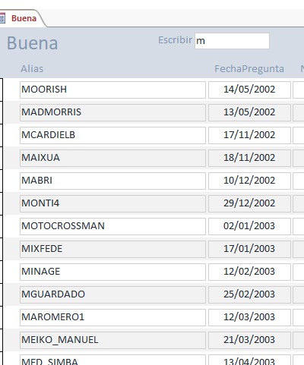The image size is (304, 365).
Task: Click the record selector beside MOORISH row
Action: click(2, 90)
